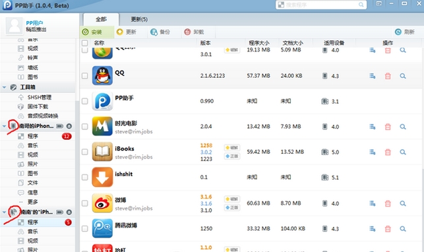Click the magnifier icon in 微博 row

[x=403, y=203]
